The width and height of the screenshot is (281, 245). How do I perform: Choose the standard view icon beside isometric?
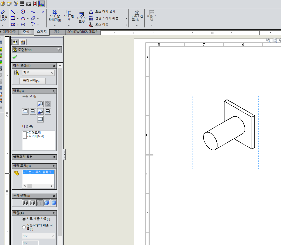click(40, 104)
